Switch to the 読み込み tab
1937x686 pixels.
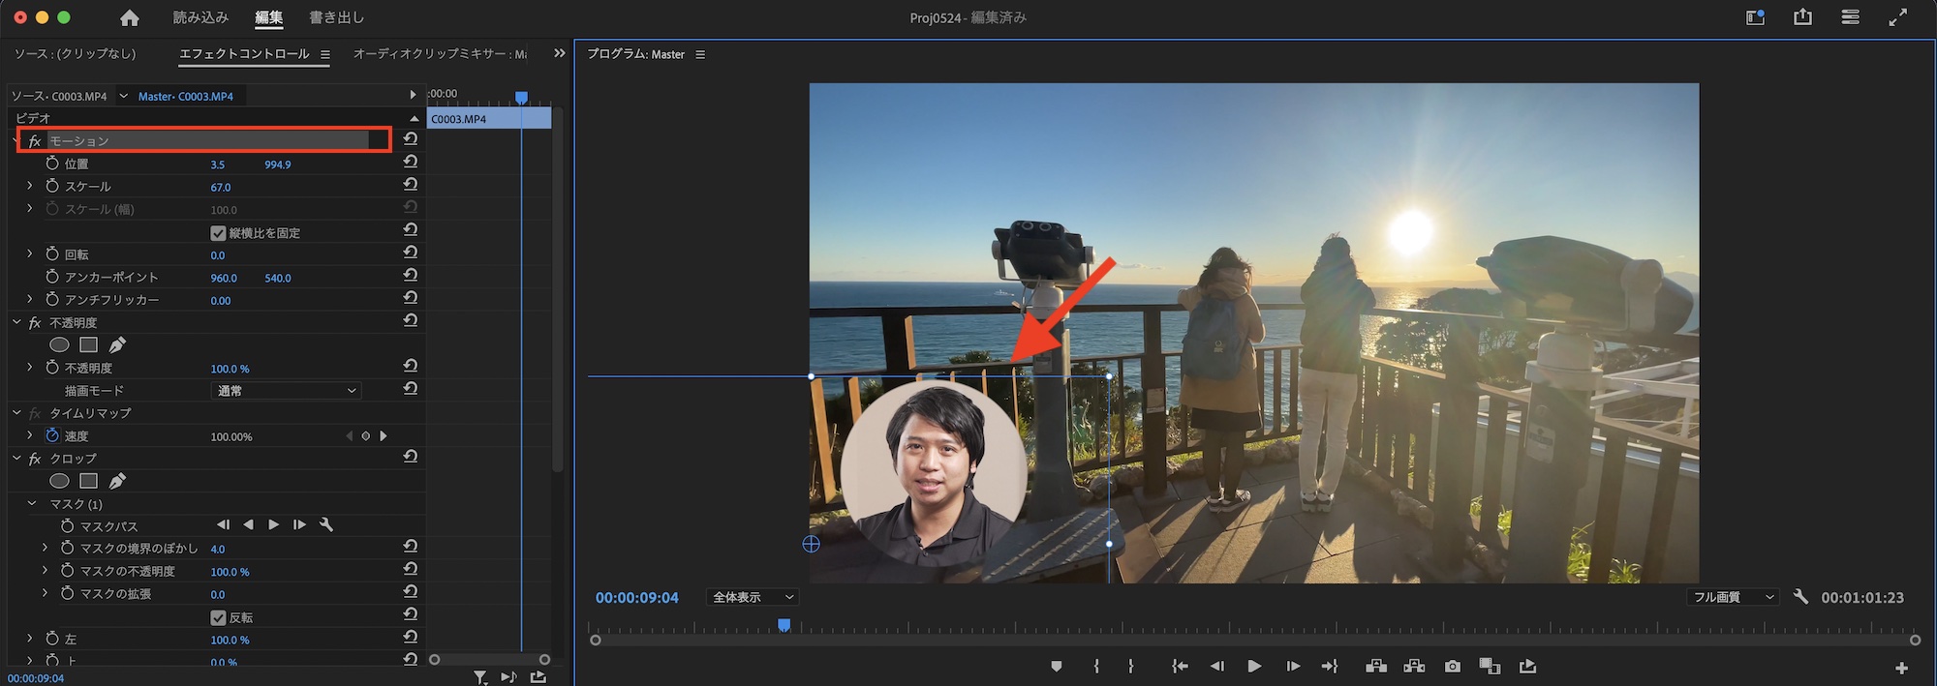pyautogui.click(x=200, y=17)
